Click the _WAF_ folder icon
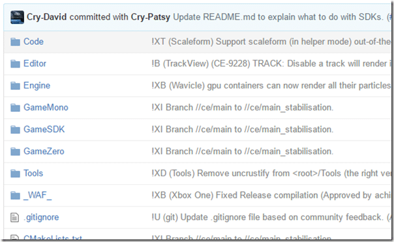Image resolution: width=394 pixels, height=242 pixels. pos(15,195)
